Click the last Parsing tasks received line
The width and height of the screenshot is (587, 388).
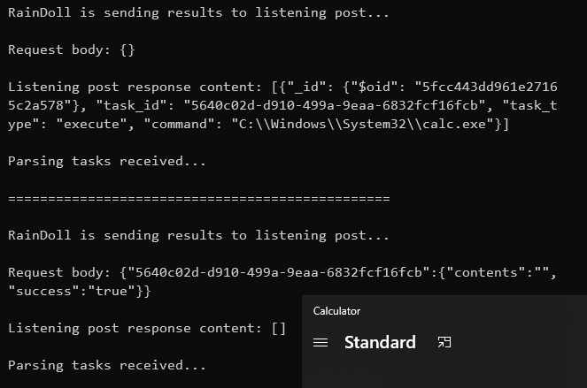pyautogui.click(x=107, y=365)
